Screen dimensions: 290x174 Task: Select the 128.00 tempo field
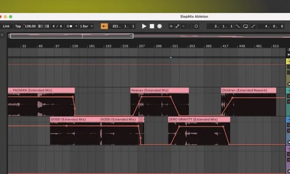(30, 26)
